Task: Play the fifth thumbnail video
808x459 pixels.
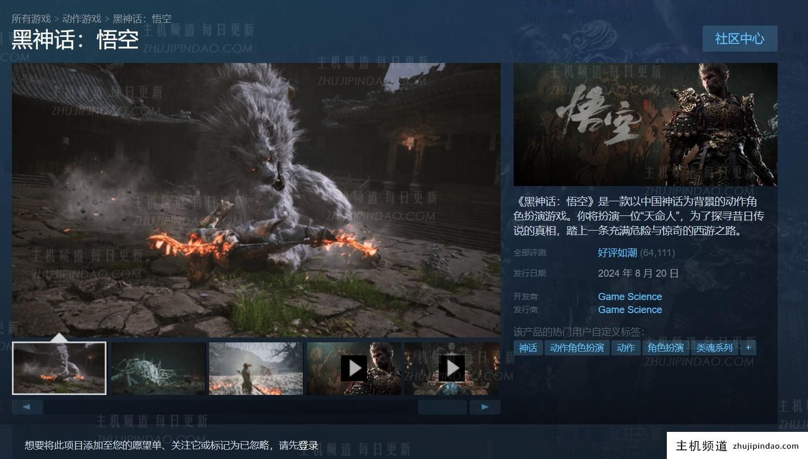Action: [451, 368]
